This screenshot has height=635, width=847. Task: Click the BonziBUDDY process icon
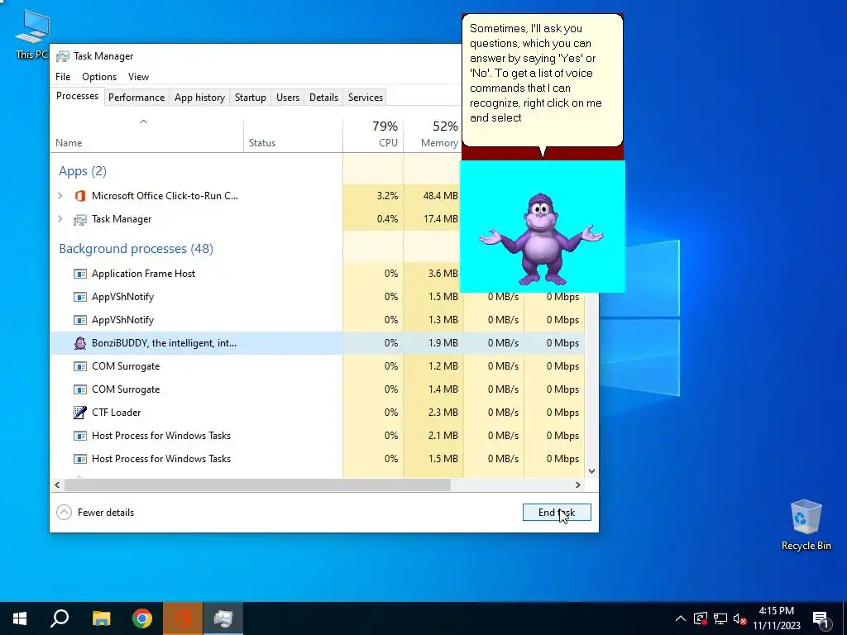[80, 343]
